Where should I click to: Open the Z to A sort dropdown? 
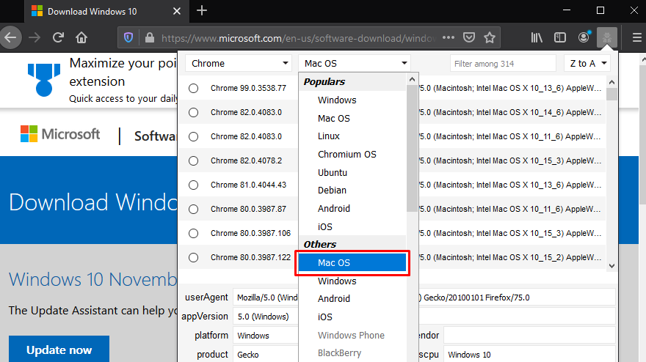point(587,63)
